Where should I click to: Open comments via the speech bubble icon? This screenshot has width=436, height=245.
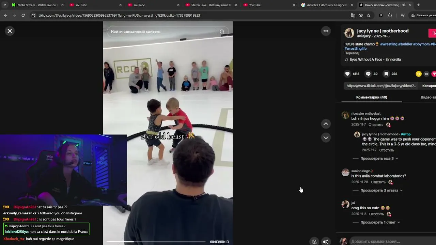point(368,74)
